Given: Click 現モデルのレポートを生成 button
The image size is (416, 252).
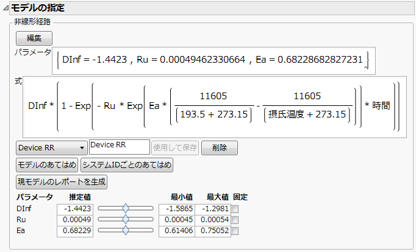Looking at the screenshot, I should [x=62, y=181].
